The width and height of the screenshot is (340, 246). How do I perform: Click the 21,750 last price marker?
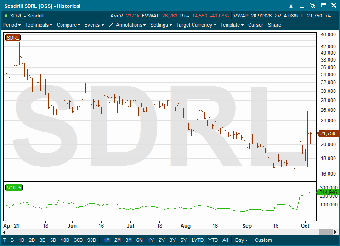[328, 133]
